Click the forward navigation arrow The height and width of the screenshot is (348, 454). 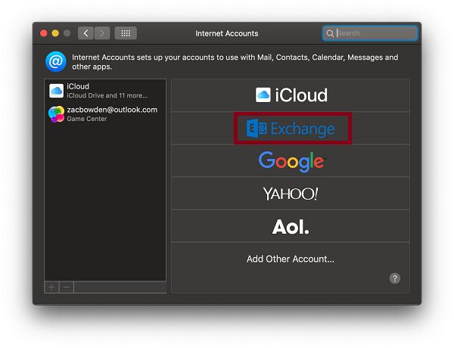click(102, 33)
